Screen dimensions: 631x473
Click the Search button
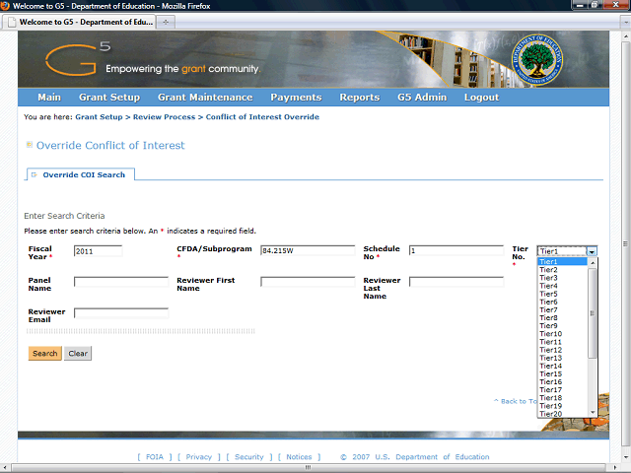tap(44, 354)
